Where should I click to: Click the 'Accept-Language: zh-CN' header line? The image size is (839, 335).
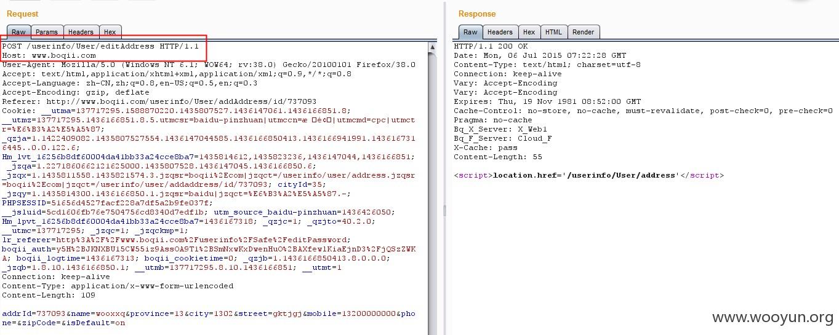point(130,83)
